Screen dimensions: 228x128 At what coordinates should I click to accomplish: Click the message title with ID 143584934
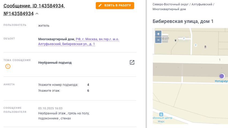[x=34, y=6]
